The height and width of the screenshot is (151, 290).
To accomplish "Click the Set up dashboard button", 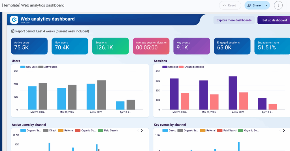I will pyautogui.click(x=274, y=20).
